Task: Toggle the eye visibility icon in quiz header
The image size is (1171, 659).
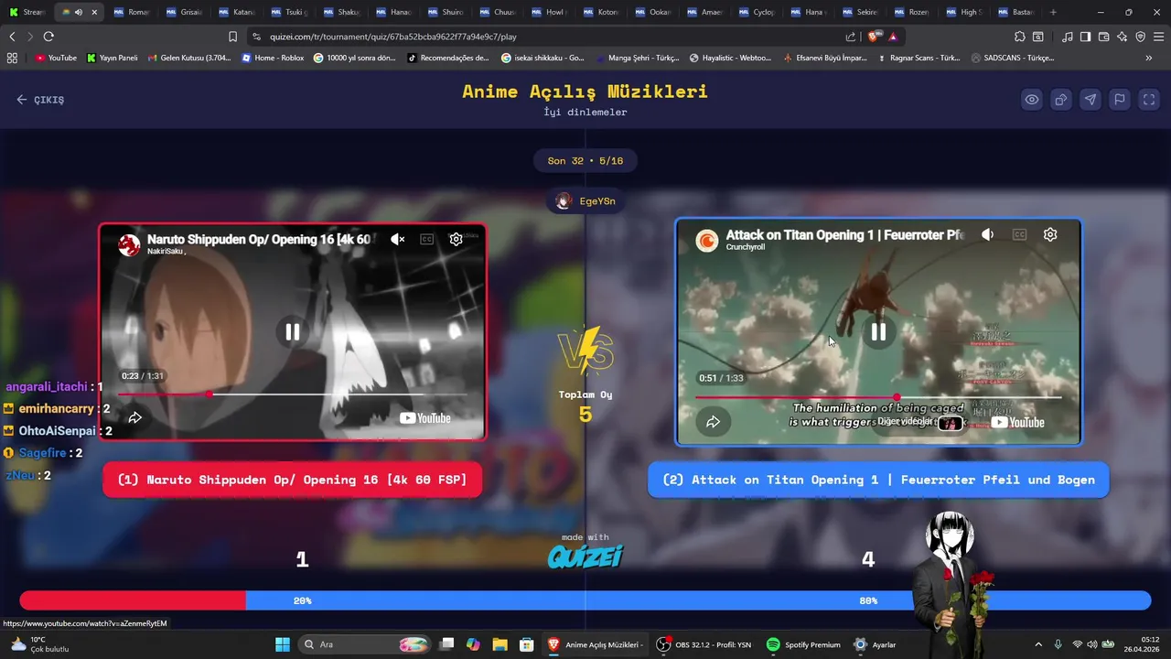Action: 1032,100
